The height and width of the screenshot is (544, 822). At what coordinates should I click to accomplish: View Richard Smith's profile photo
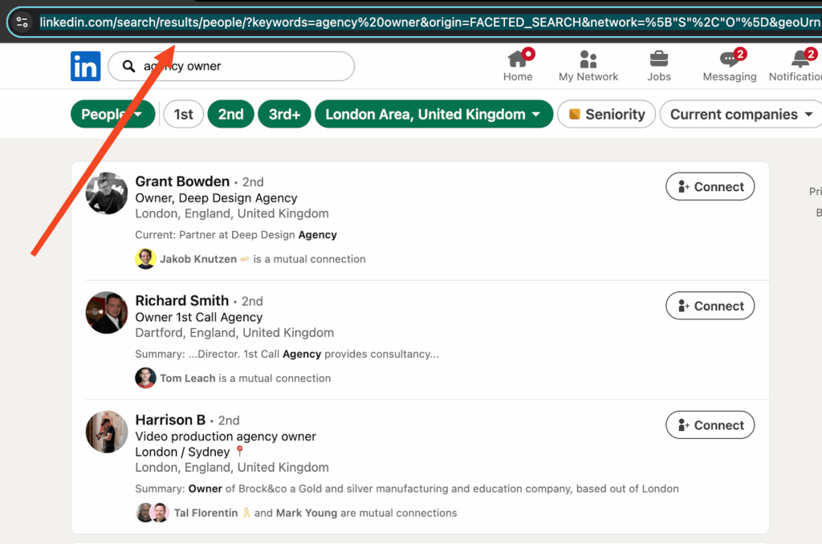pos(107,312)
